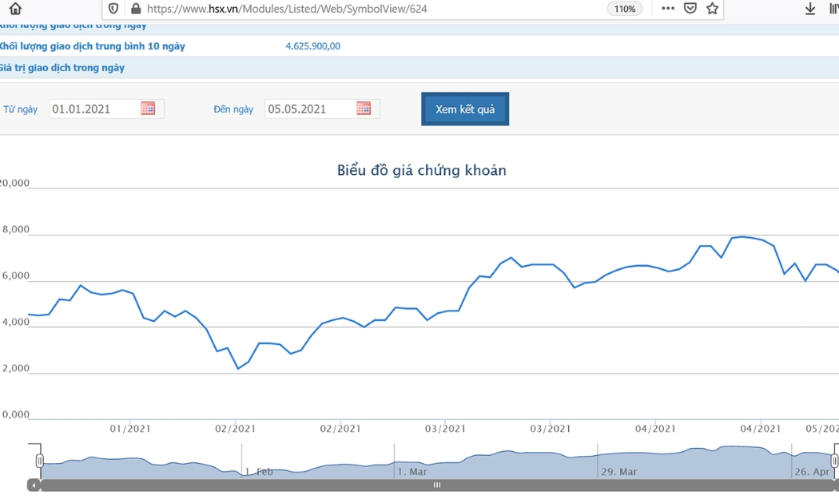839x503 pixels.
Task: Click the Đến ngày label
Action: 233,109
